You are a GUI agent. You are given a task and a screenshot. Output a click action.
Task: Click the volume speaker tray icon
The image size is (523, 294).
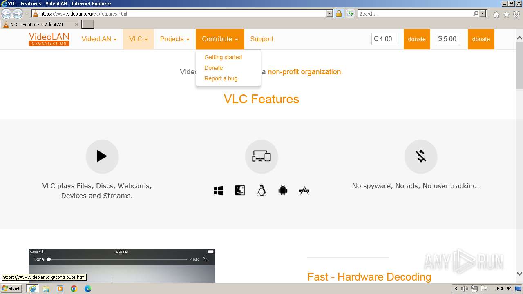tap(465, 289)
